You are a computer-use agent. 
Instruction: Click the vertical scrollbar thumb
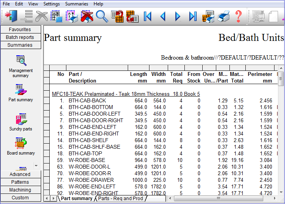point(281,79)
